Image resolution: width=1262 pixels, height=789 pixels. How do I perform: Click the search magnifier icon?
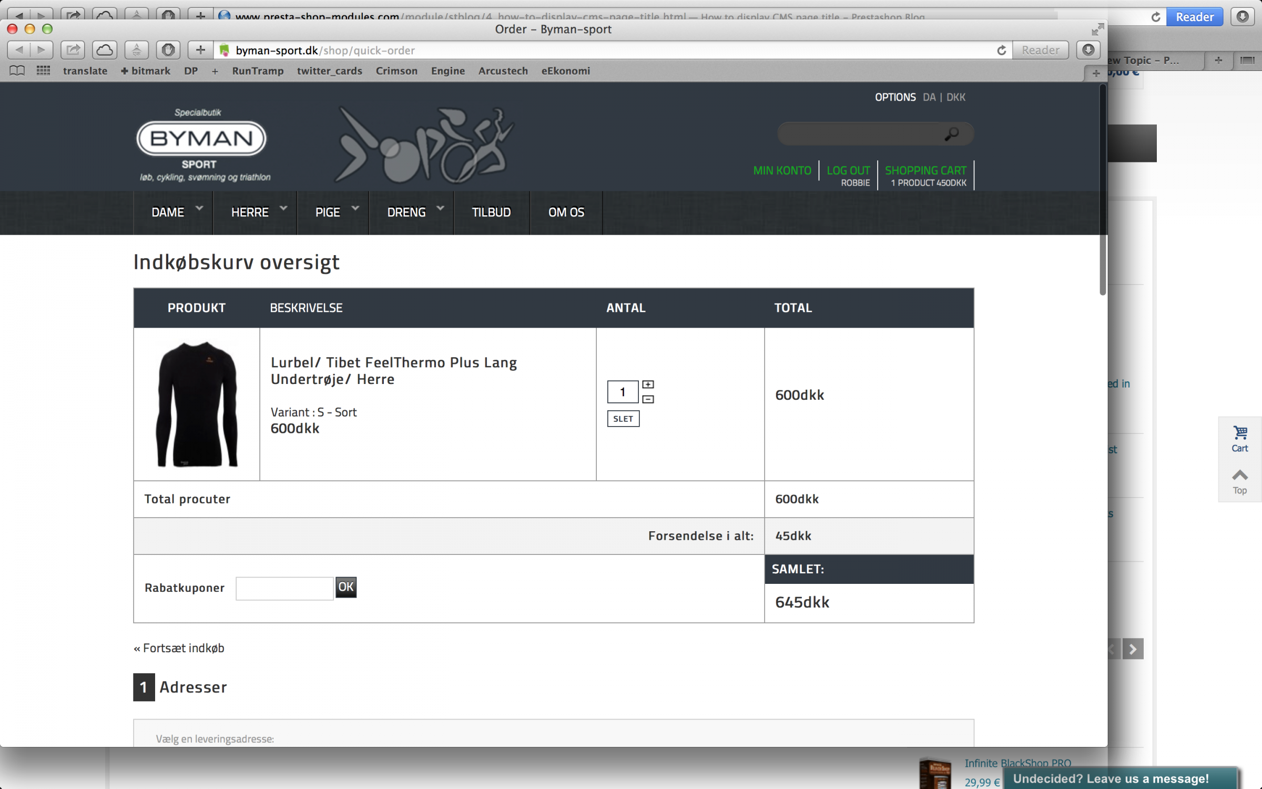click(x=951, y=134)
